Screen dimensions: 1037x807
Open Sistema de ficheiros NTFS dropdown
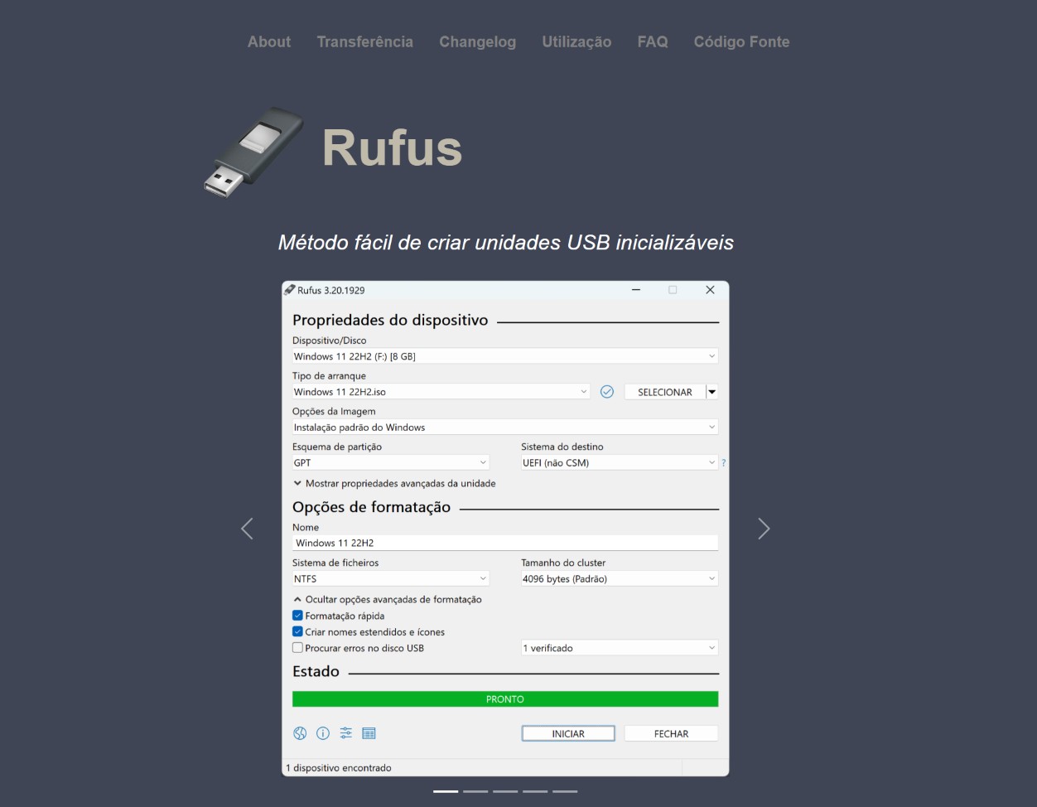coord(391,578)
